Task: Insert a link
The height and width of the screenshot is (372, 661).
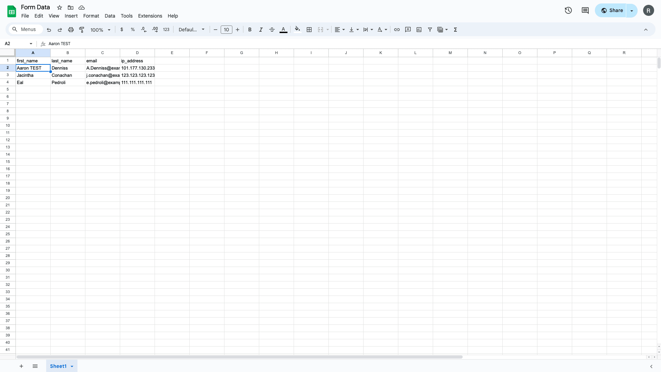Action: pyautogui.click(x=397, y=30)
